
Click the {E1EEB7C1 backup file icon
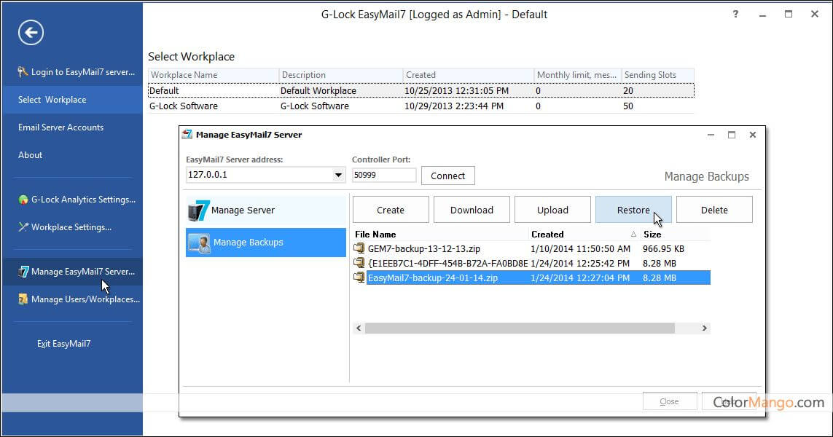(x=359, y=263)
